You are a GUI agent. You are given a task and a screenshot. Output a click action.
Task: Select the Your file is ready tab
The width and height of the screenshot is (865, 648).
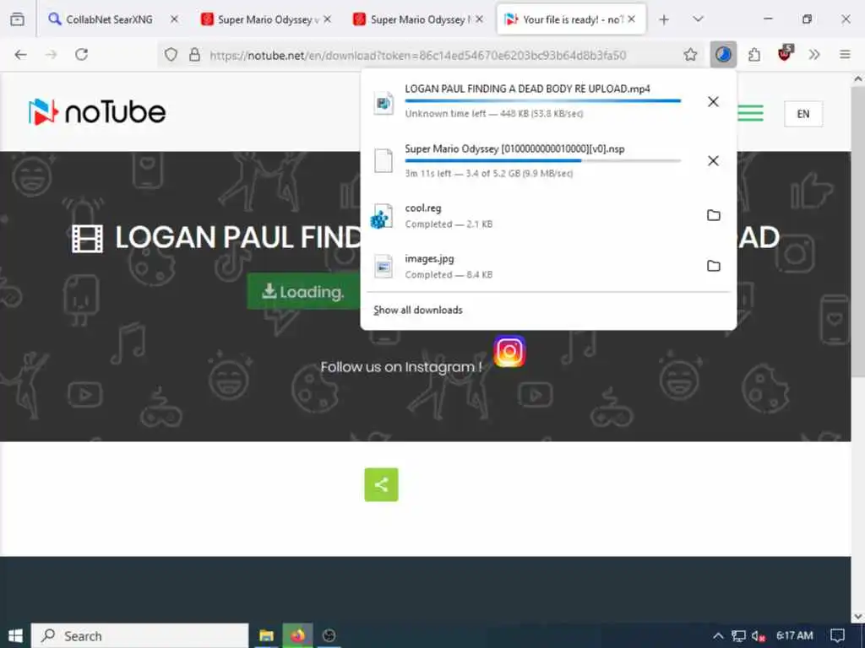pyautogui.click(x=572, y=19)
